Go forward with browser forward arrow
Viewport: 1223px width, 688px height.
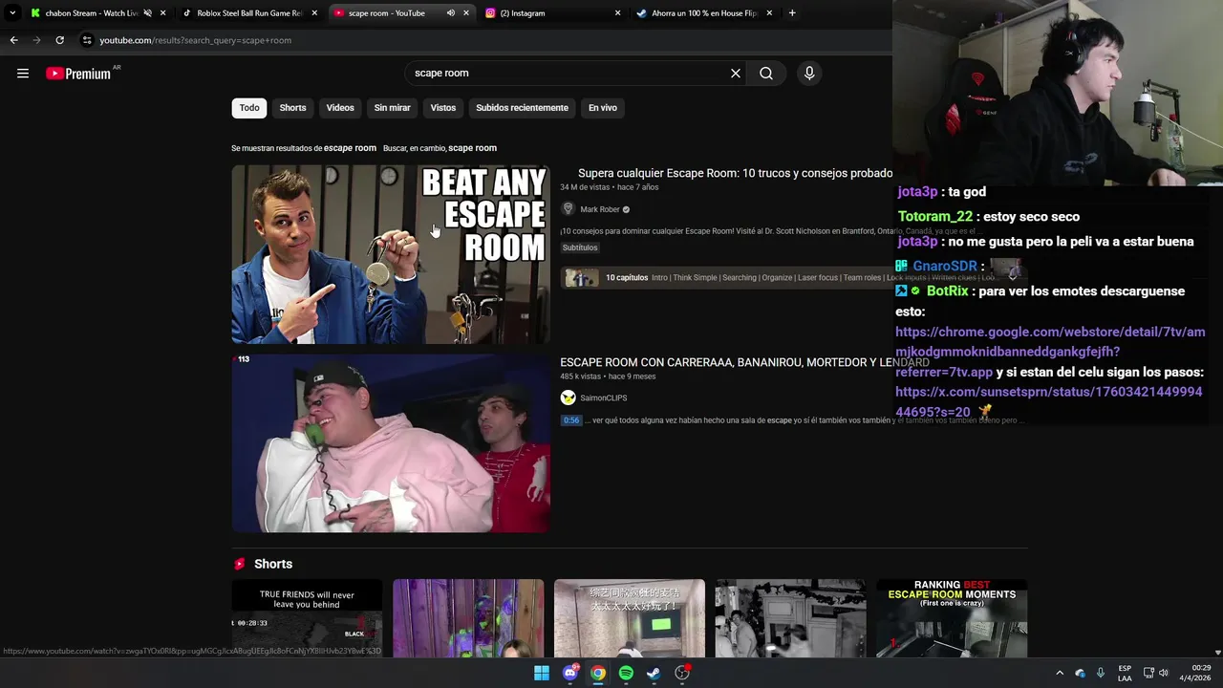point(36,40)
